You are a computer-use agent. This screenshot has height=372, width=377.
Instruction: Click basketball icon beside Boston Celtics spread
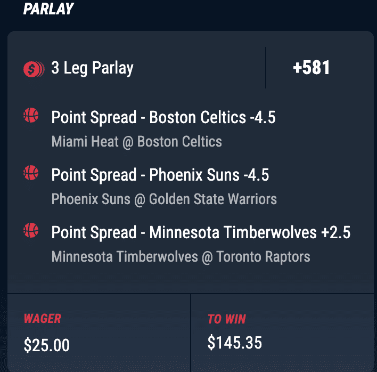31,115
